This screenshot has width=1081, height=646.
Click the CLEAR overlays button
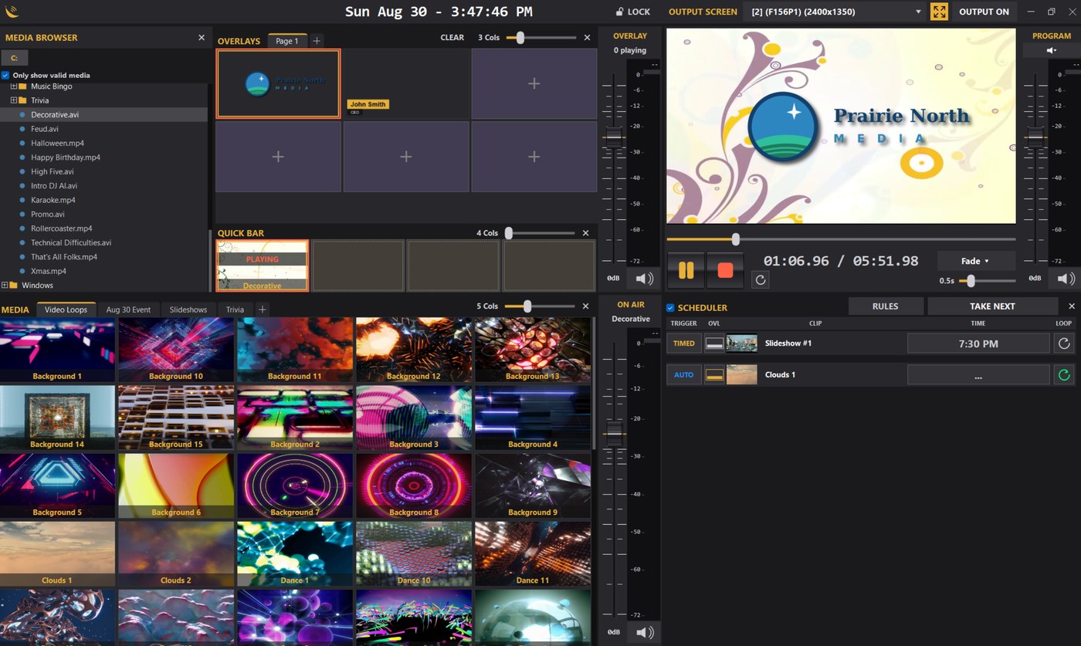452,37
